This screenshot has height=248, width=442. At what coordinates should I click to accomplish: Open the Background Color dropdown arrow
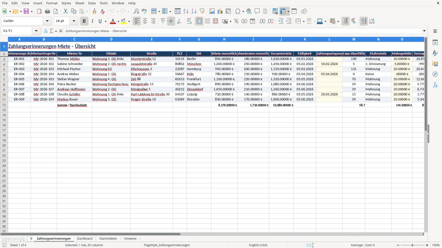click(x=129, y=22)
